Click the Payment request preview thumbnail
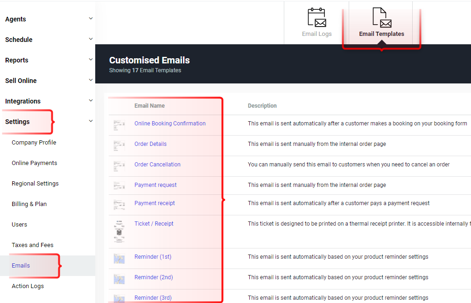Viewport: 471px width, 303px height. (119, 186)
